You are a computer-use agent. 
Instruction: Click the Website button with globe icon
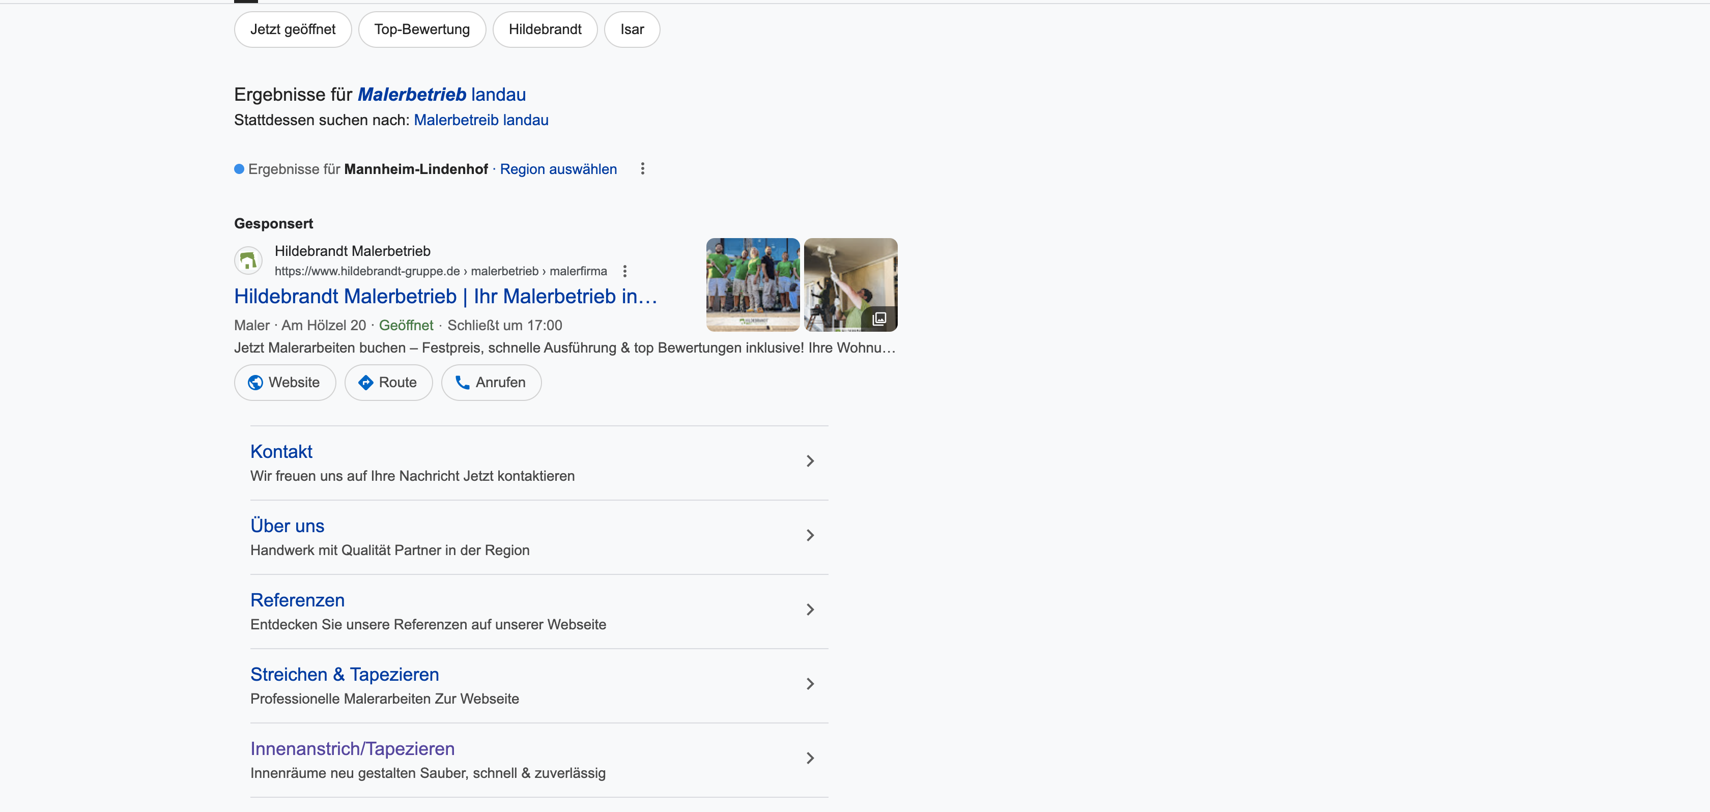(x=285, y=382)
